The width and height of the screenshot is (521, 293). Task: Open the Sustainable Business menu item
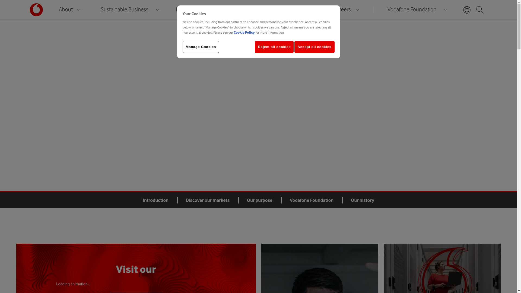(x=124, y=9)
